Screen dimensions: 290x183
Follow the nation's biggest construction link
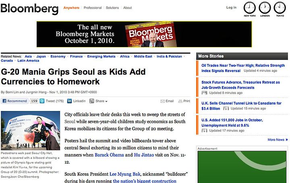pyautogui.click(x=145, y=181)
